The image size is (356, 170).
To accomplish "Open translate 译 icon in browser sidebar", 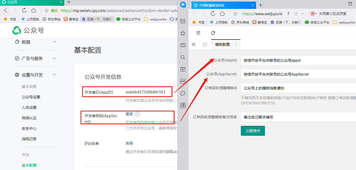I will coord(183,105).
